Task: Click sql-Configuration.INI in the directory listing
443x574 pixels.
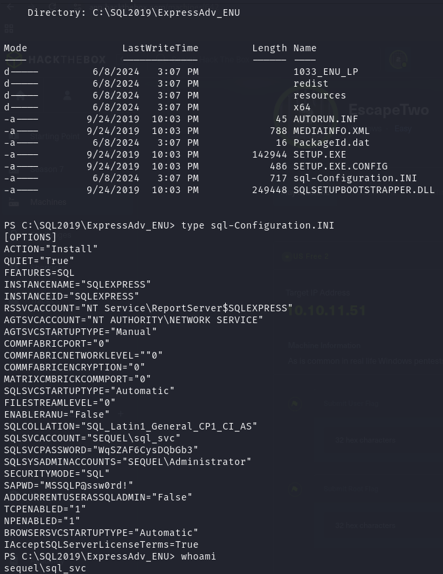Action: coord(355,178)
